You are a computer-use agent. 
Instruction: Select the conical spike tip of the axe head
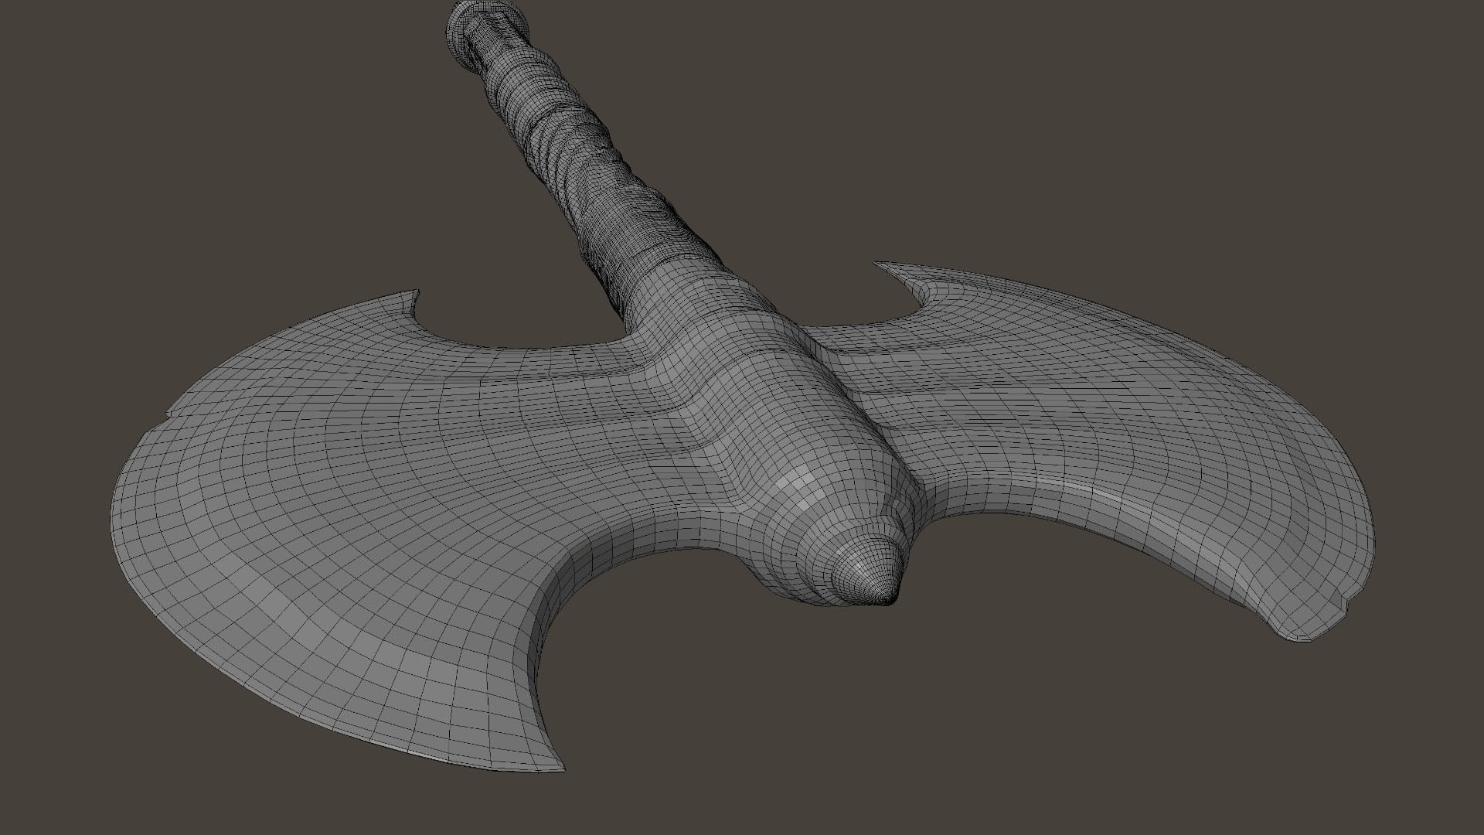coord(867,571)
